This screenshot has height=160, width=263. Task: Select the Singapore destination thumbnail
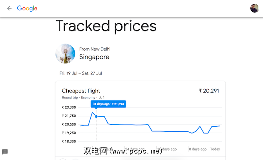pyautogui.click(x=65, y=54)
